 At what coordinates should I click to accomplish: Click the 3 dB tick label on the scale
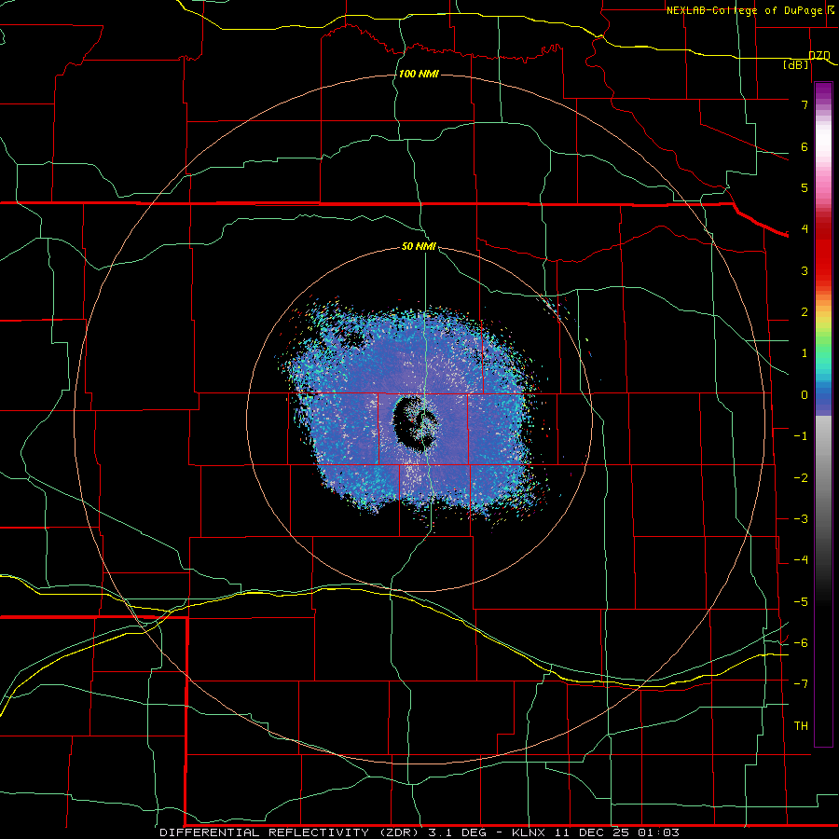click(805, 270)
